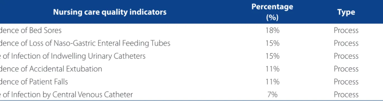The width and height of the screenshot is (383, 101).
Task: Click 'Process' type in Accidental Extubation row
Action: pyautogui.click(x=346, y=69)
